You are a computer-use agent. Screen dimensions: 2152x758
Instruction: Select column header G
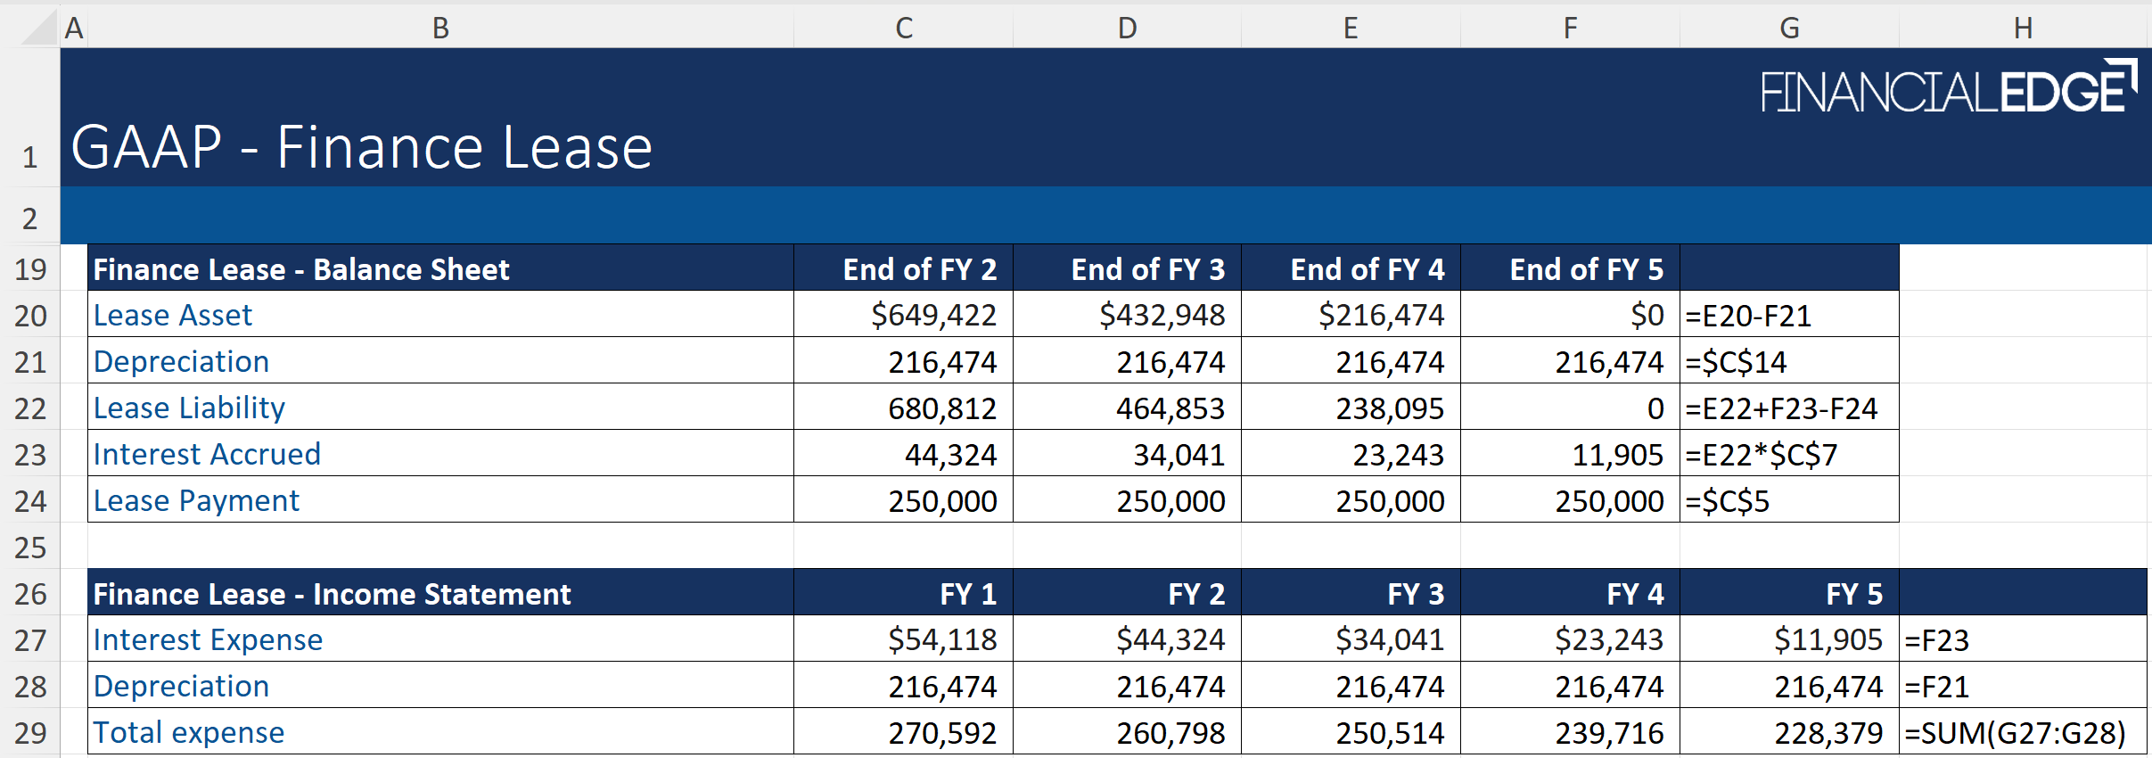coord(1789,28)
